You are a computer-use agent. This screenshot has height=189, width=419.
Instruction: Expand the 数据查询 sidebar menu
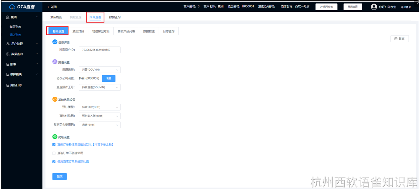37,54
